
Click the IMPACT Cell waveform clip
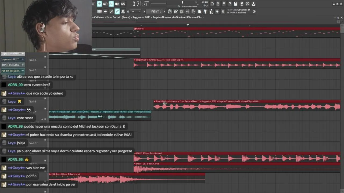(237, 169)
